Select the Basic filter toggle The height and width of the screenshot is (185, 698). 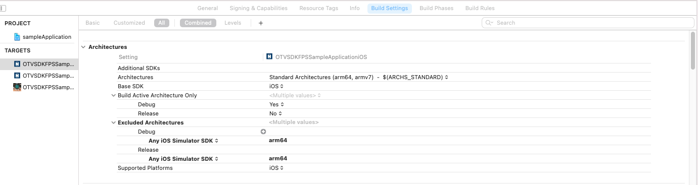coord(92,23)
